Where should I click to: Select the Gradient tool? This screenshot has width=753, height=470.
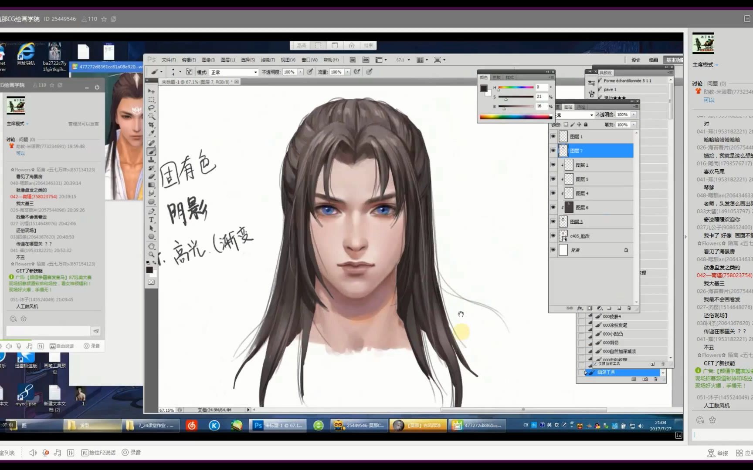[151, 185]
